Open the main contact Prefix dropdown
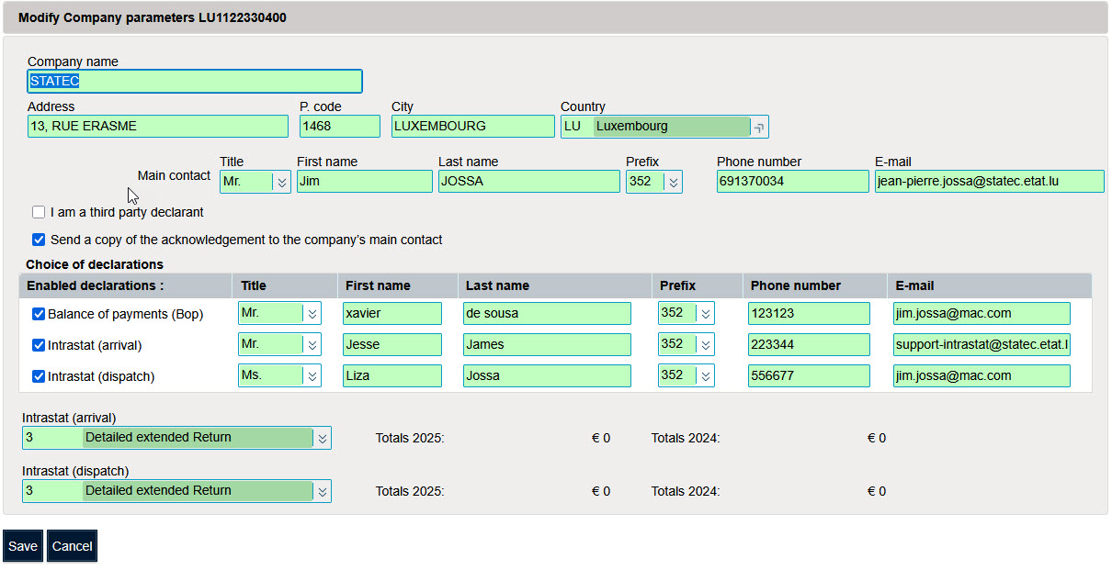The width and height of the screenshot is (1112, 570). (x=672, y=181)
